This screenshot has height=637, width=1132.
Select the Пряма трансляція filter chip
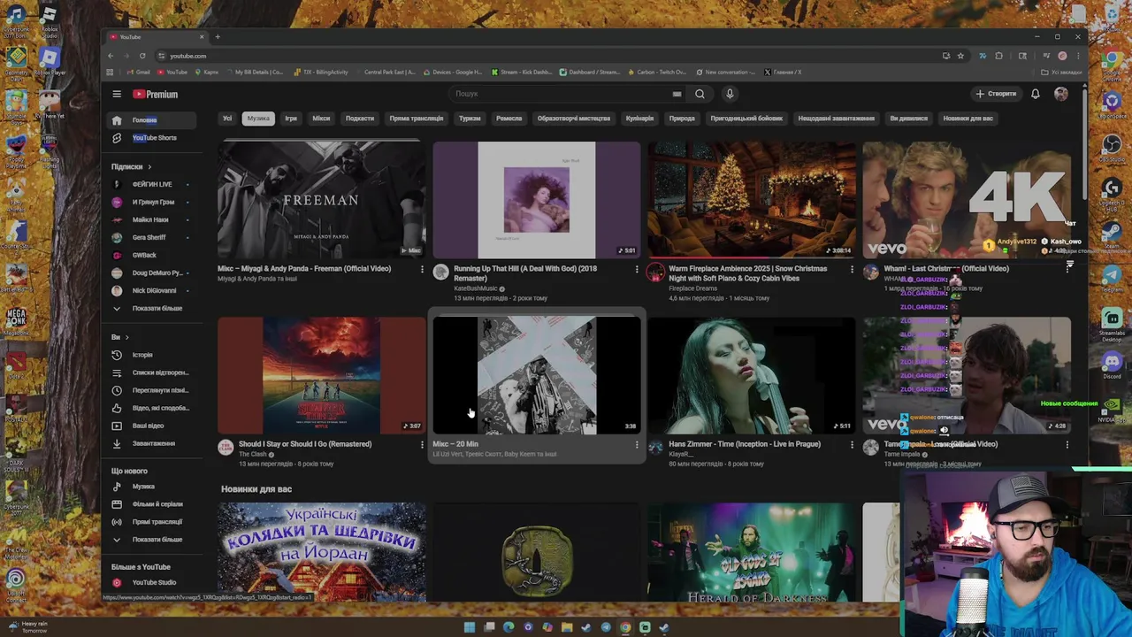[417, 119]
